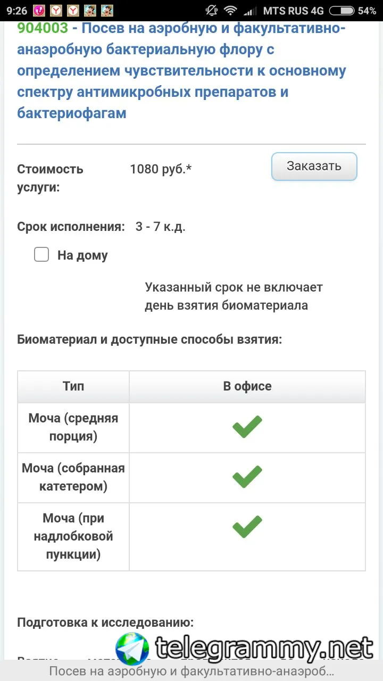Tap the Telegram paper plane logo
Image resolution: width=383 pixels, height=681 pixels.
[x=132, y=649]
